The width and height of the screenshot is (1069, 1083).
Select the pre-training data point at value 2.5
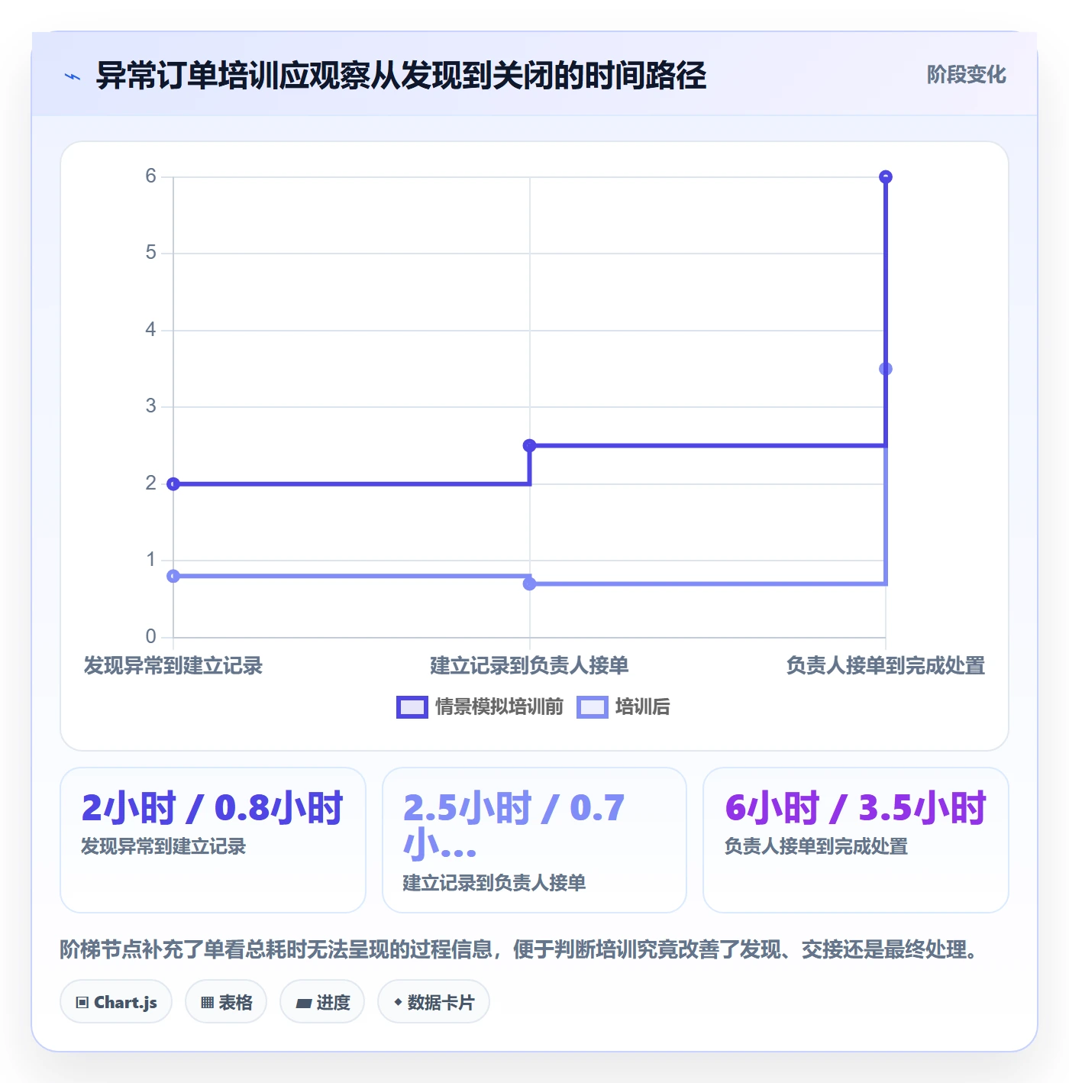(529, 445)
